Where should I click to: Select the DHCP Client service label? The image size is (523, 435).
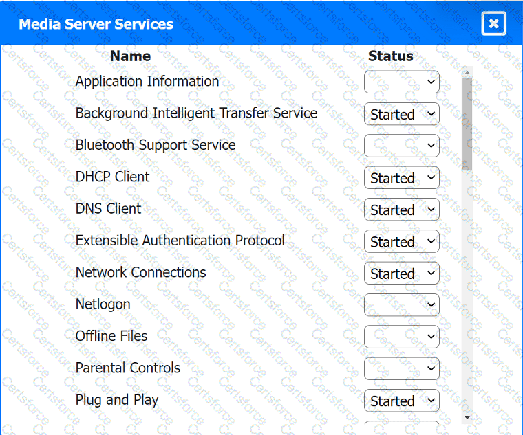pos(112,177)
